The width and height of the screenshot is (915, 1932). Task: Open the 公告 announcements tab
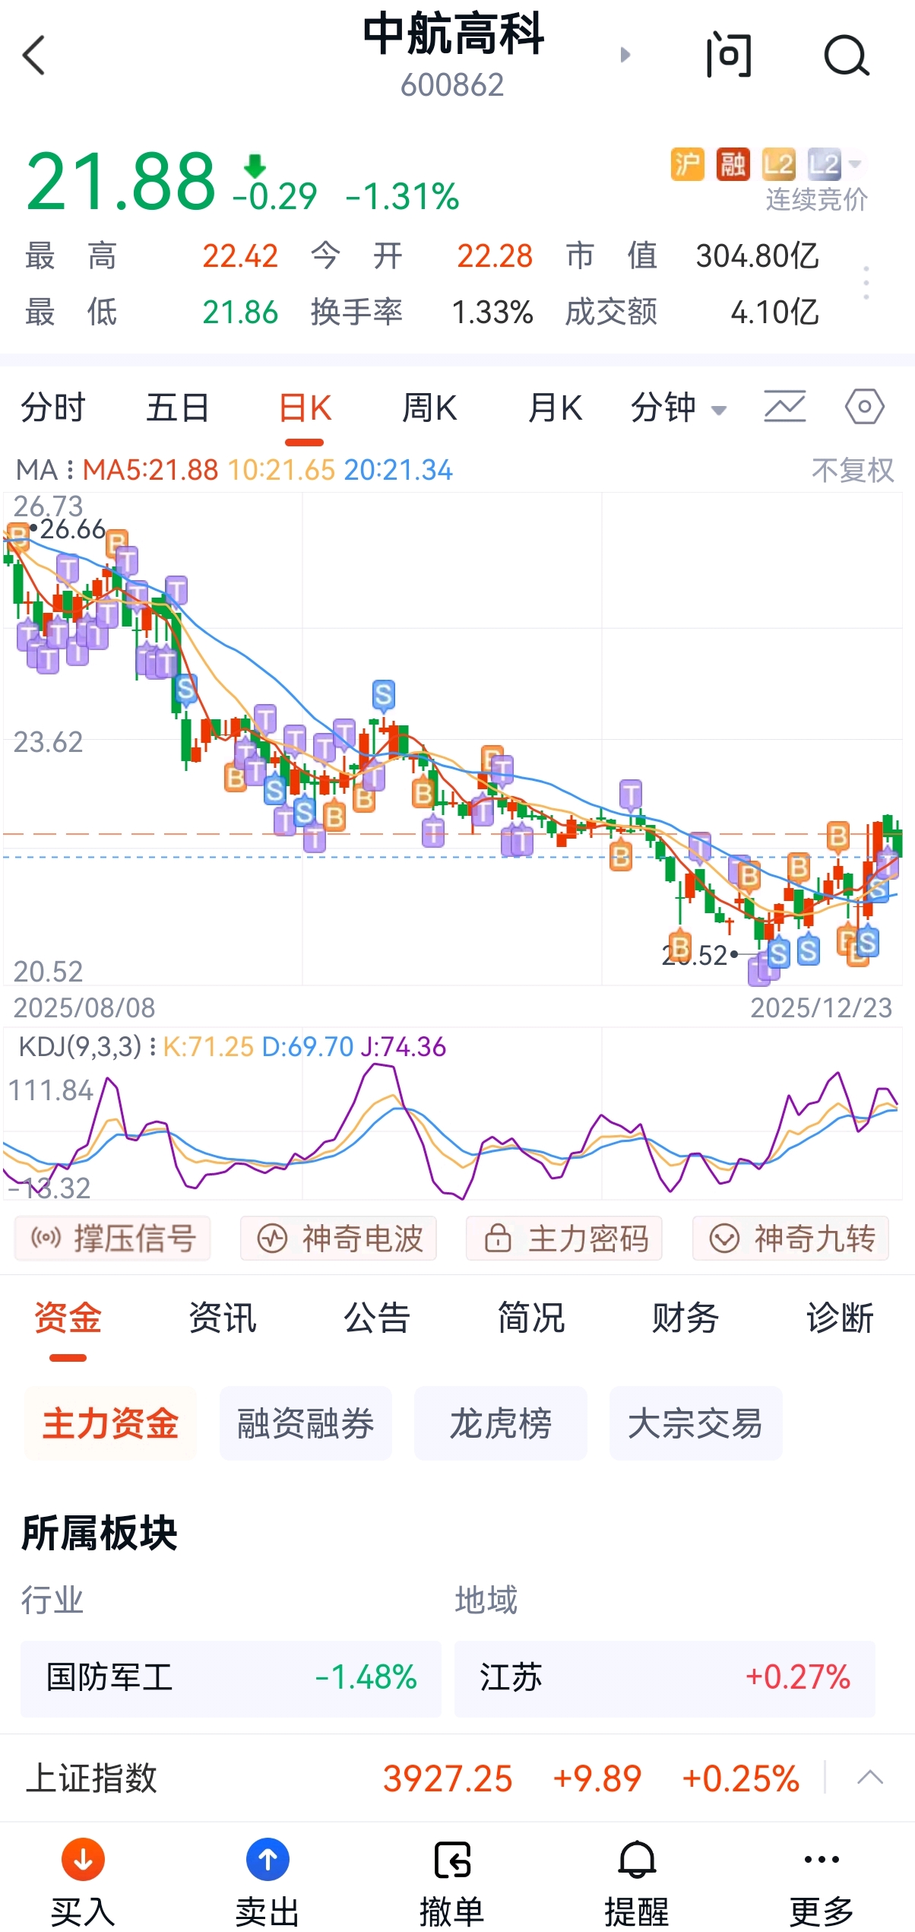[x=377, y=1318]
